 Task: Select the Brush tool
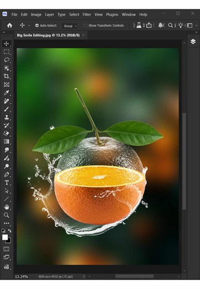(x=7, y=109)
